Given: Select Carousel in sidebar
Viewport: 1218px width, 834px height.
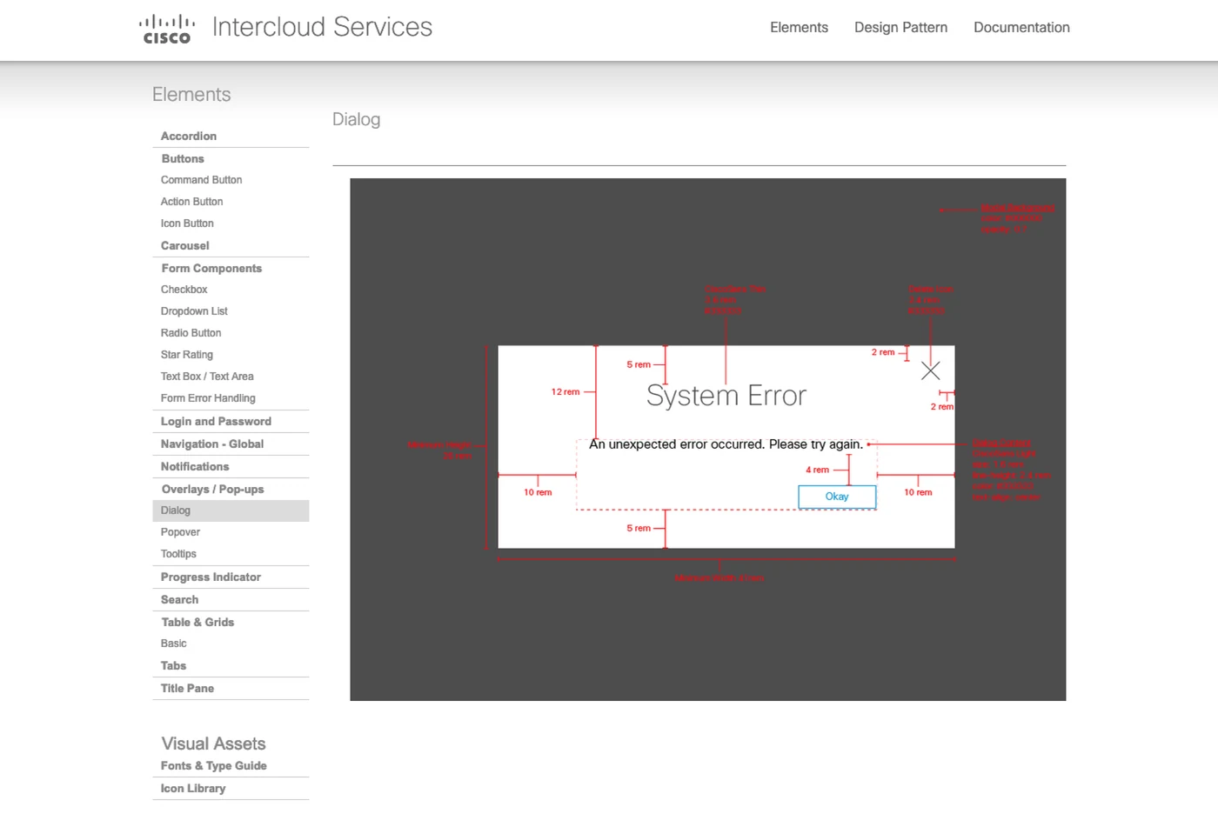Looking at the screenshot, I should point(185,246).
